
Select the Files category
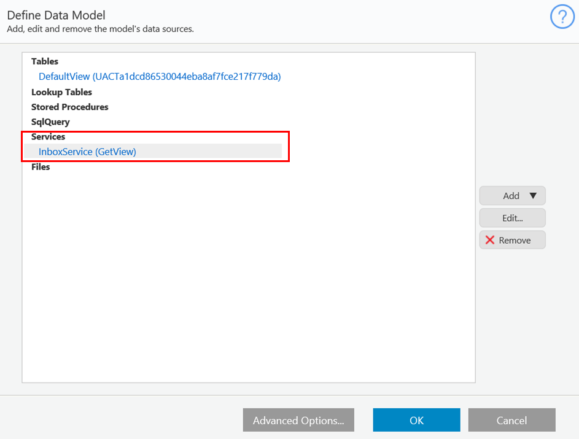[x=41, y=167]
